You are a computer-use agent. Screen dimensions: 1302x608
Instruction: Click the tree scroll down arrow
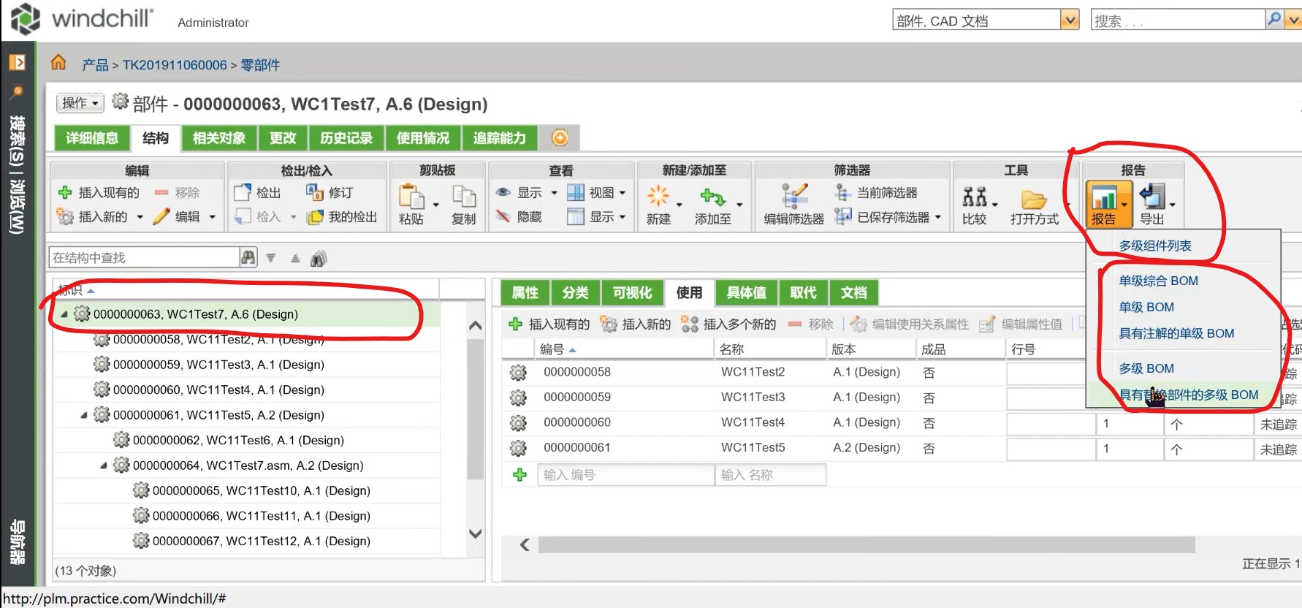pyautogui.click(x=475, y=533)
